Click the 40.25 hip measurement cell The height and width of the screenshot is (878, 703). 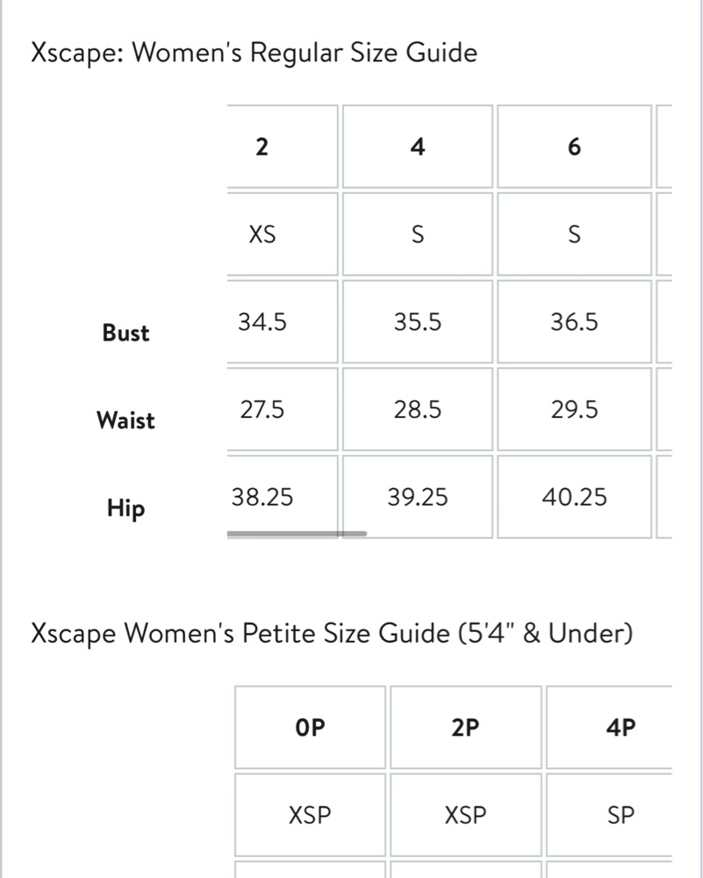point(574,497)
